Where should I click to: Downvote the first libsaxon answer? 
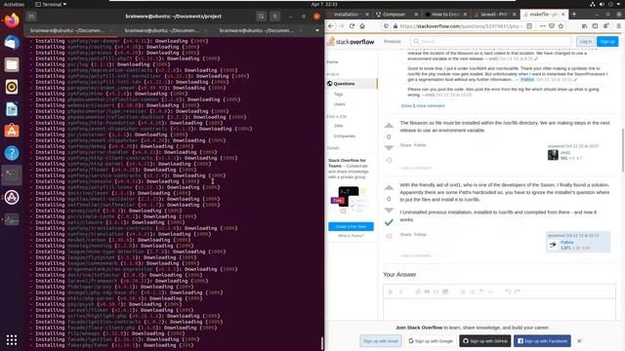click(x=389, y=147)
